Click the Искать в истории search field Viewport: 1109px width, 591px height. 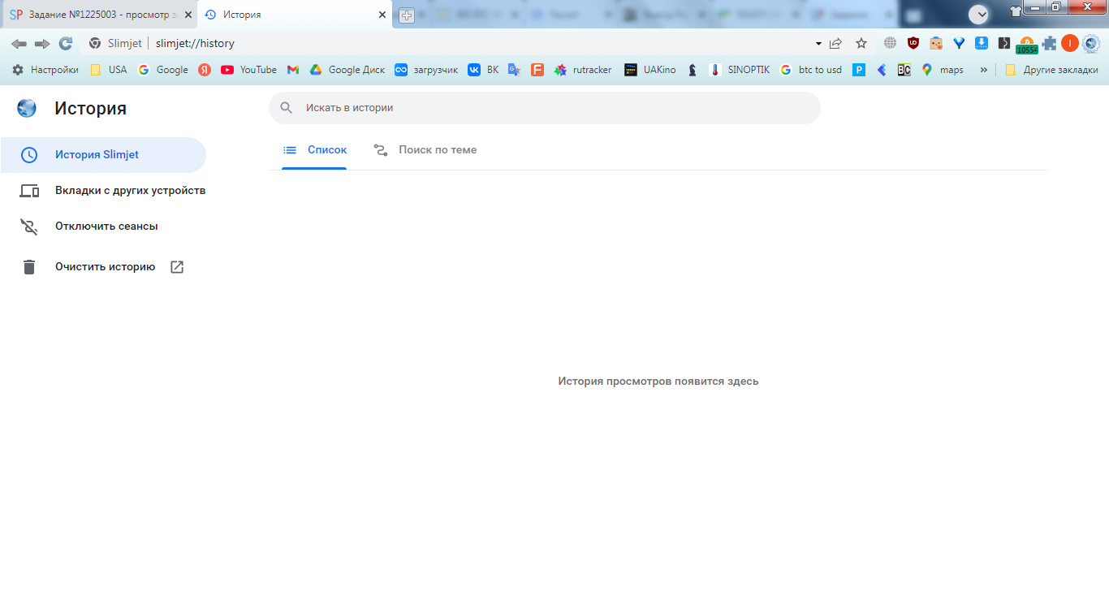[545, 108]
